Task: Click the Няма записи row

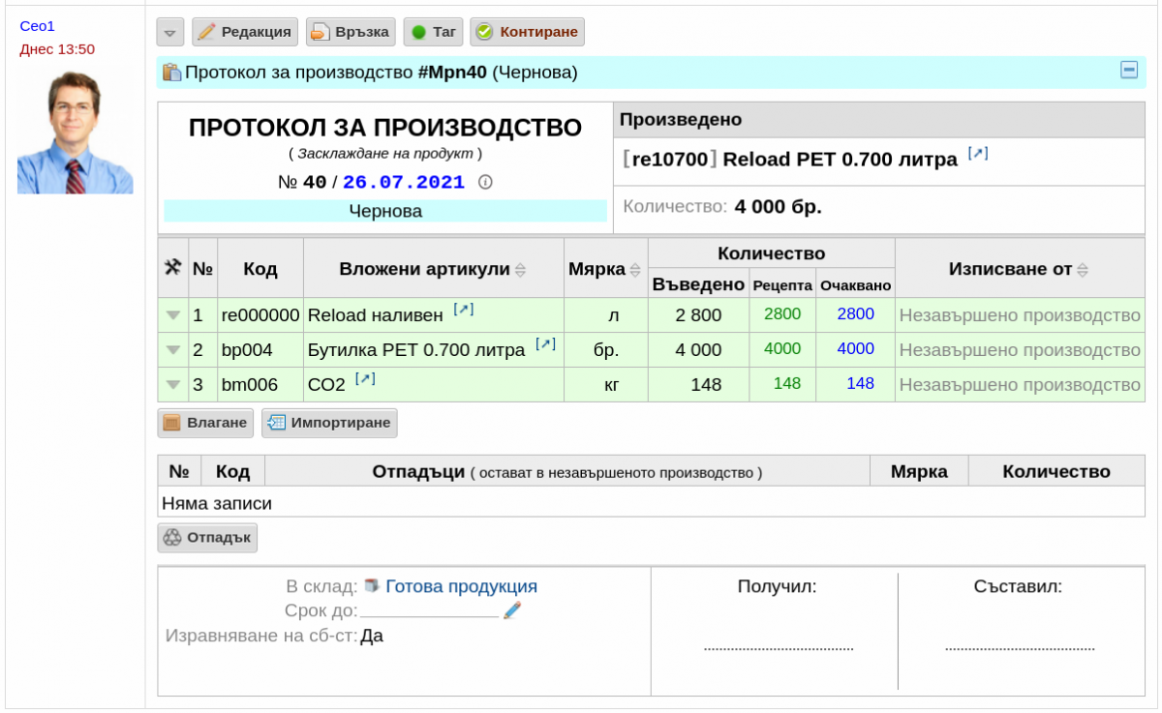Action: coord(651,503)
